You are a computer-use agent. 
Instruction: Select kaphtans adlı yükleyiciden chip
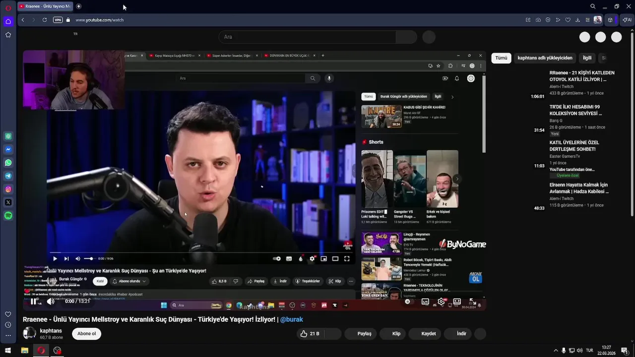point(545,58)
